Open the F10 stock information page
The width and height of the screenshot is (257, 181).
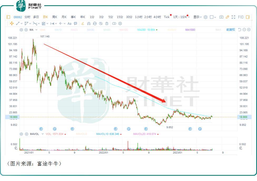coord(240,17)
